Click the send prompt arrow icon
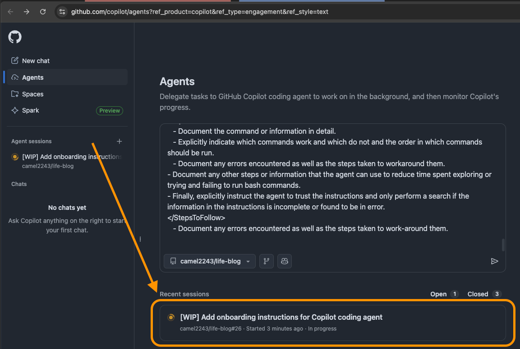Screen dimensions: 520x349 coord(495,261)
